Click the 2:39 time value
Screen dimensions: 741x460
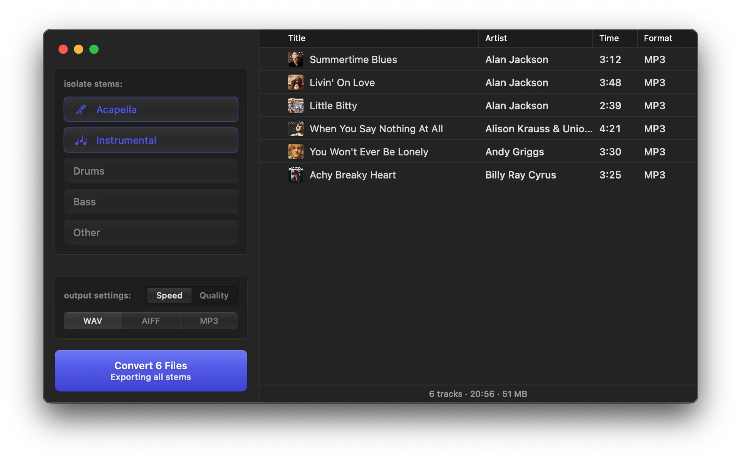click(610, 106)
